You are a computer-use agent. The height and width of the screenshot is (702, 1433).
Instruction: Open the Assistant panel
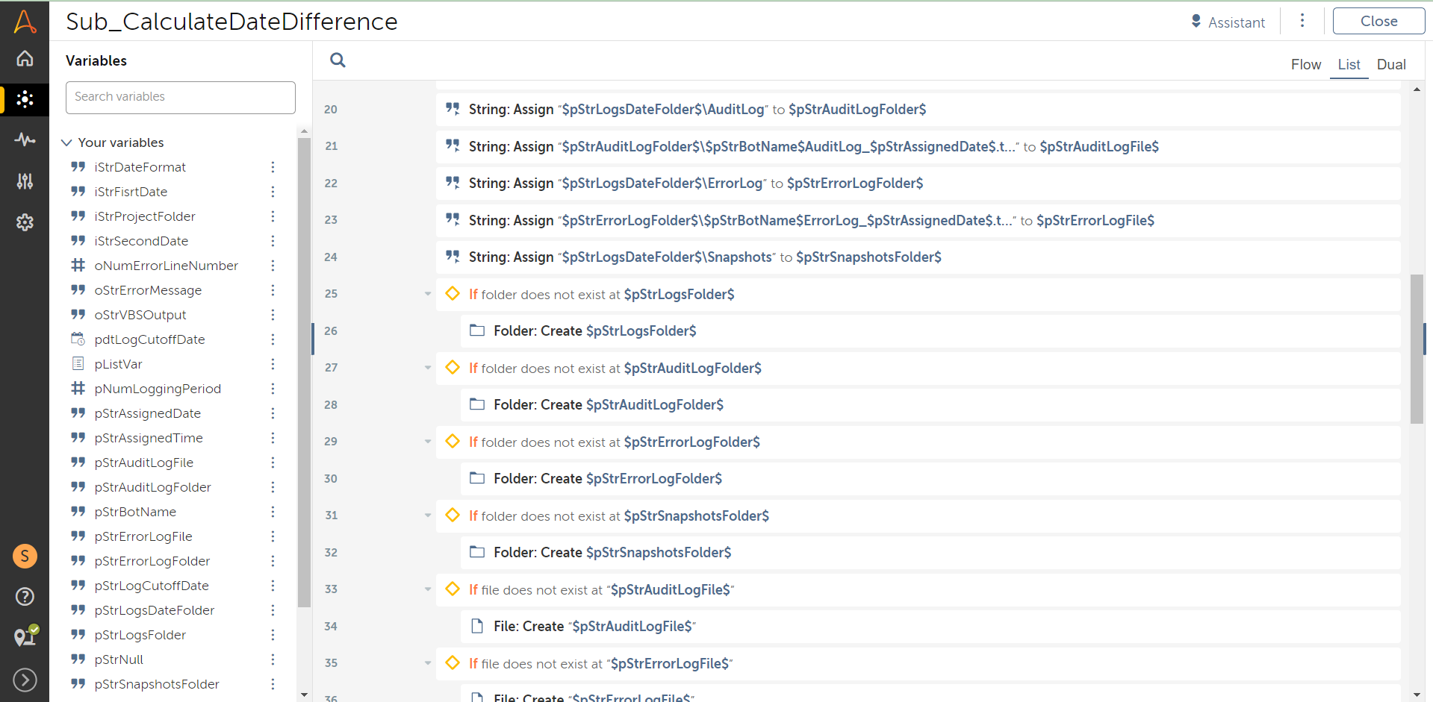[1228, 22]
